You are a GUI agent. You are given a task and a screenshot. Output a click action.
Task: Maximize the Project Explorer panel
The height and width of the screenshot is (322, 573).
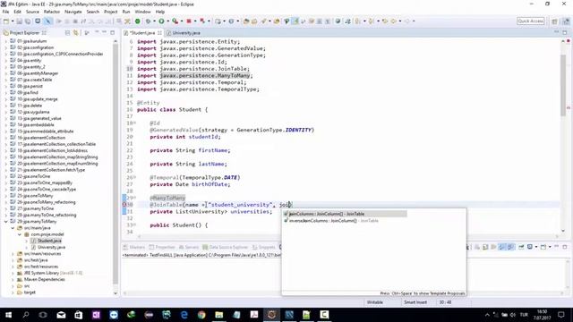click(112, 32)
